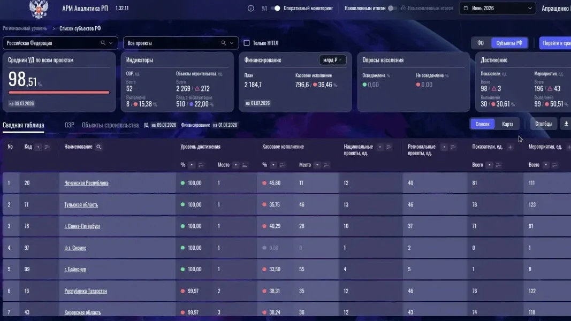Click Региональный уровень breadcrumb
The width and height of the screenshot is (571, 321).
pyautogui.click(x=25, y=28)
